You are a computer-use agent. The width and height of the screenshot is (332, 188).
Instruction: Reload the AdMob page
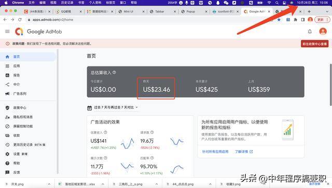coord(20,20)
